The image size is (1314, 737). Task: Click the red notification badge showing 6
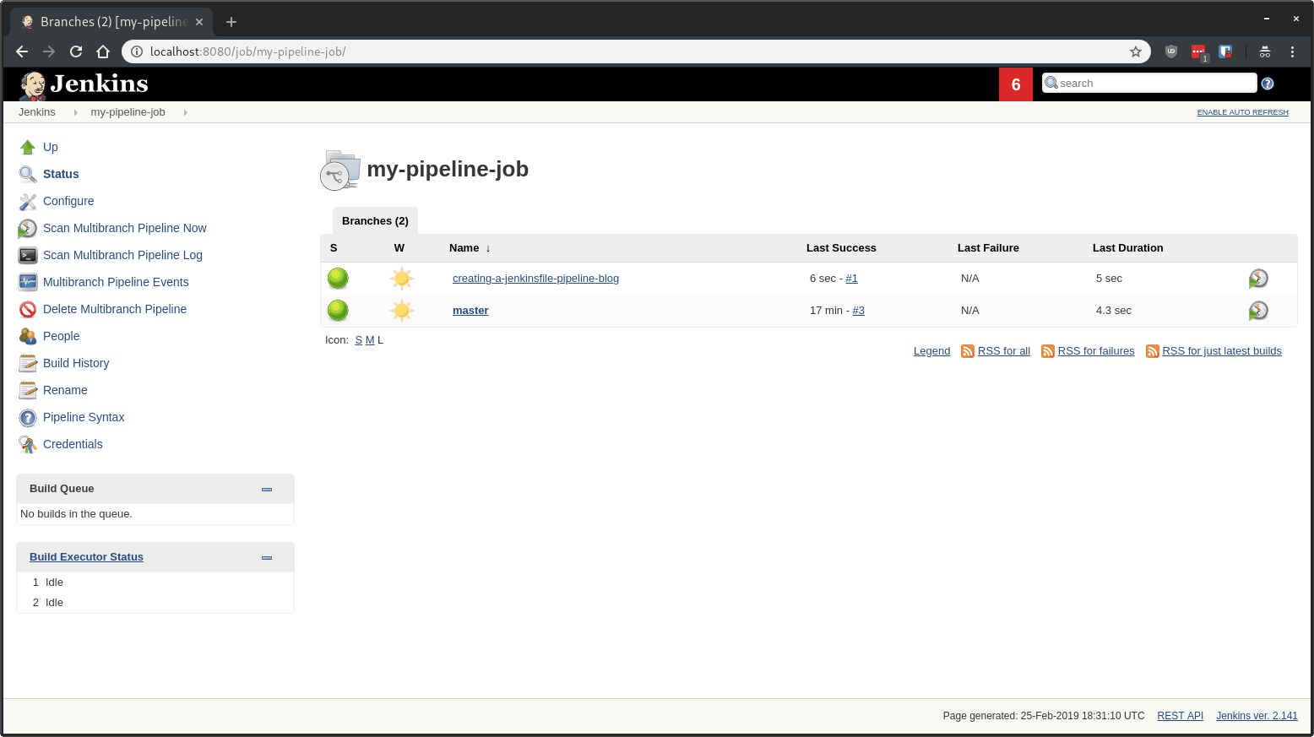click(x=1016, y=84)
